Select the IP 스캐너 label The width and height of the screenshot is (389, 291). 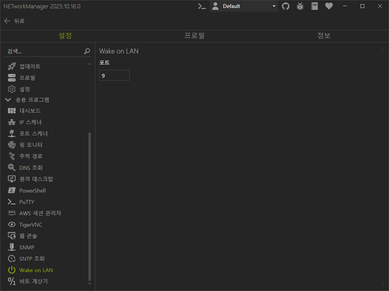pos(30,122)
